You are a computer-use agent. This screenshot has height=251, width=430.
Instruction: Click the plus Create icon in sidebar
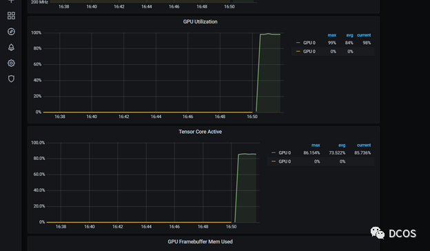tap(11, 1)
